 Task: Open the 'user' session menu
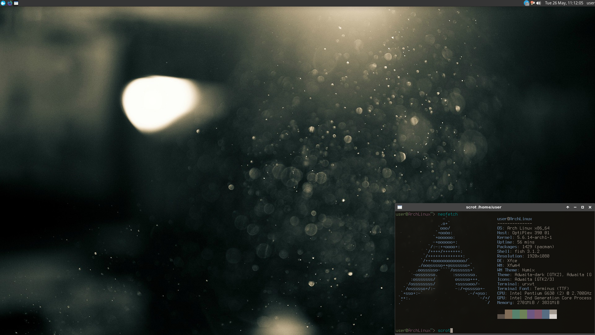(x=590, y=3)
